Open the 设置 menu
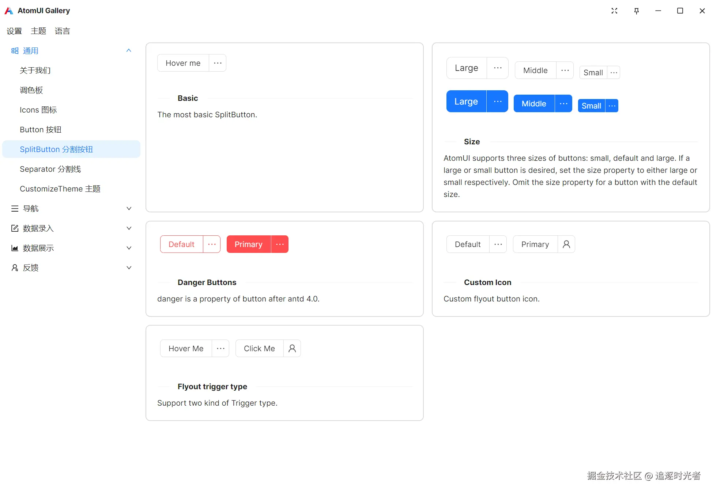 point(14,31)
